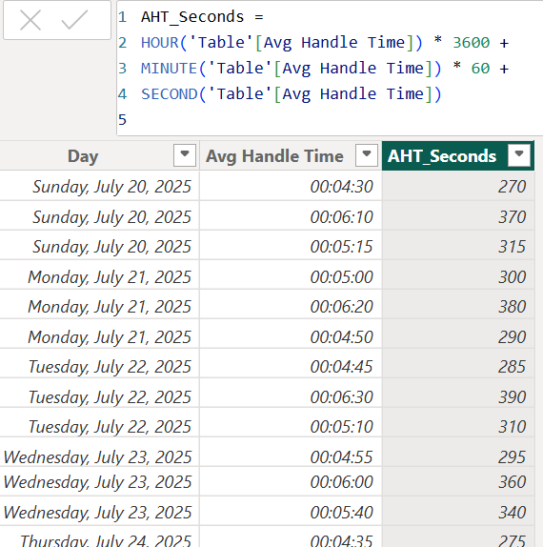543x547 pixels.
Task: Select the Avg Handle Time column header
Action: [x=274, y=156]
